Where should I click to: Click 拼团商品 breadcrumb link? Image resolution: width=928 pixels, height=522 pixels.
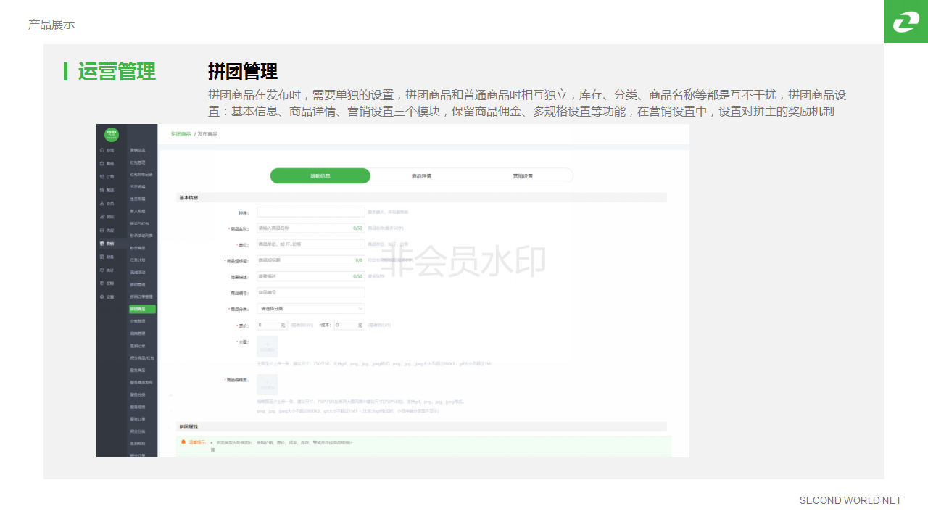coord(181,134)
